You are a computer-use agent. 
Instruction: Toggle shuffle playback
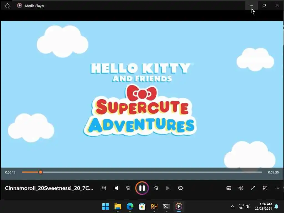(x=104, y=188)
